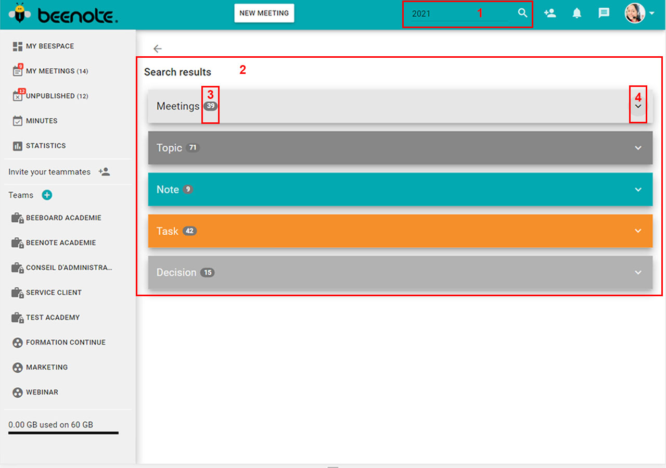Expand the Meetings results chevron
This screenshot has height=468, width=666.
click(x=638, y=106)
